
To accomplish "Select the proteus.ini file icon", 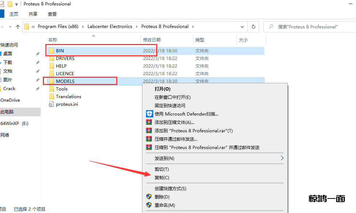I will tap(52, 104).
